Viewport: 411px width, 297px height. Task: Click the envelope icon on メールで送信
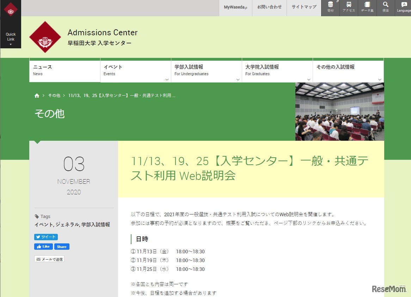[38, 259]
